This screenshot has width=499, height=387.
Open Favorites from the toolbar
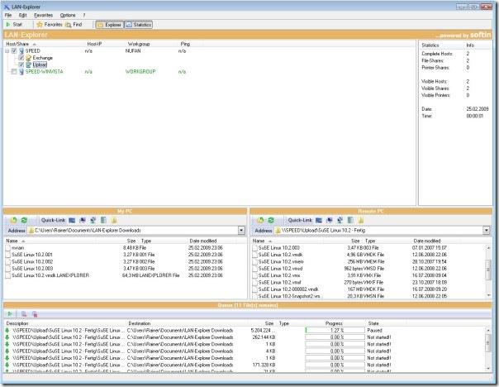pos(49,25)
